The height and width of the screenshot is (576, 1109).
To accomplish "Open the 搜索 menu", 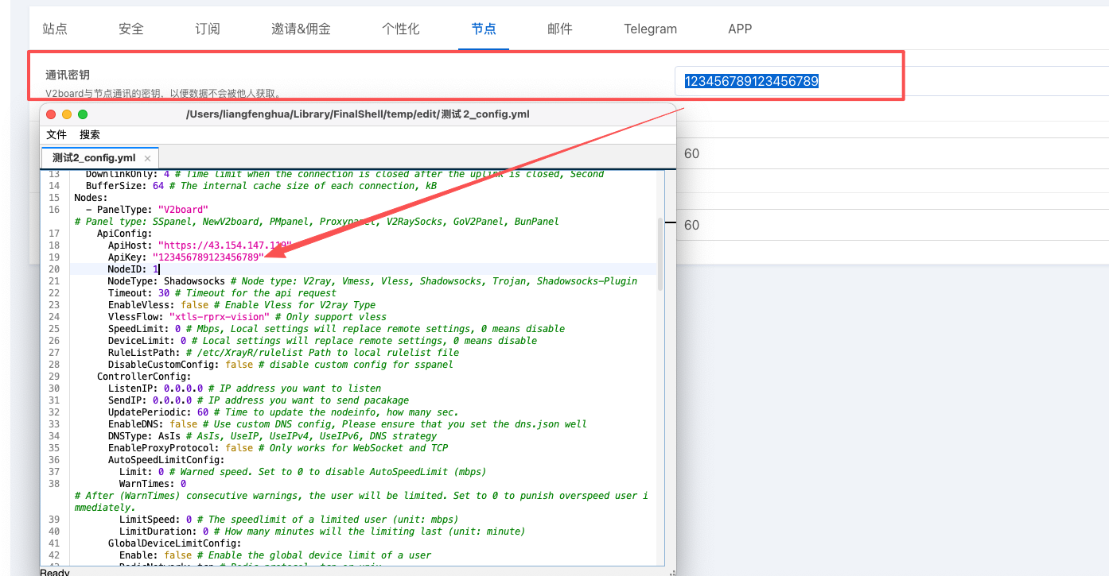I will click(90, 134).
